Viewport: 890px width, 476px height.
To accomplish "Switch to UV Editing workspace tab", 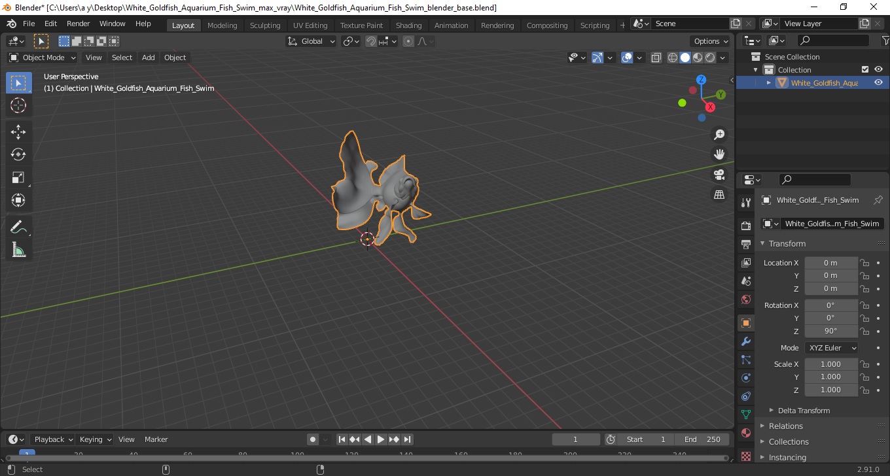I will pyautogui.click(x=310, y=25).
